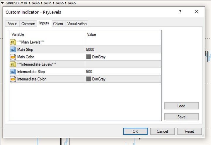Open the Visualization tab
211x145 pixels.
[x=77, y=24]
